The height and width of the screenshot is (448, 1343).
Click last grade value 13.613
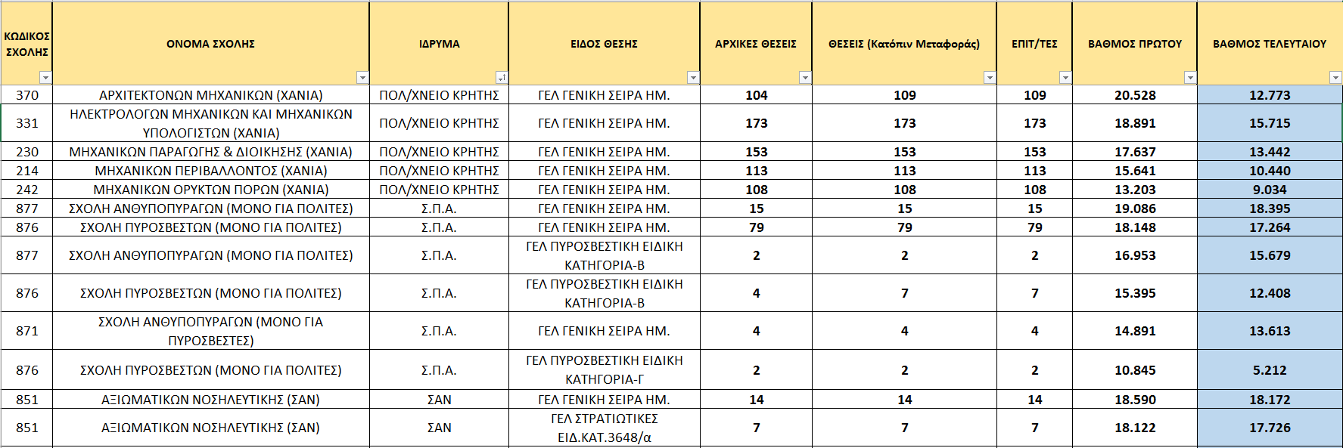(x=1270, y=331)
